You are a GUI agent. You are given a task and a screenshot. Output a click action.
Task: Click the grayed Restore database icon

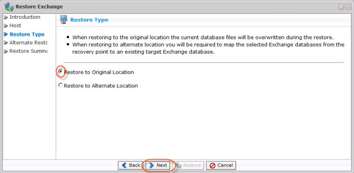[179, 165]
